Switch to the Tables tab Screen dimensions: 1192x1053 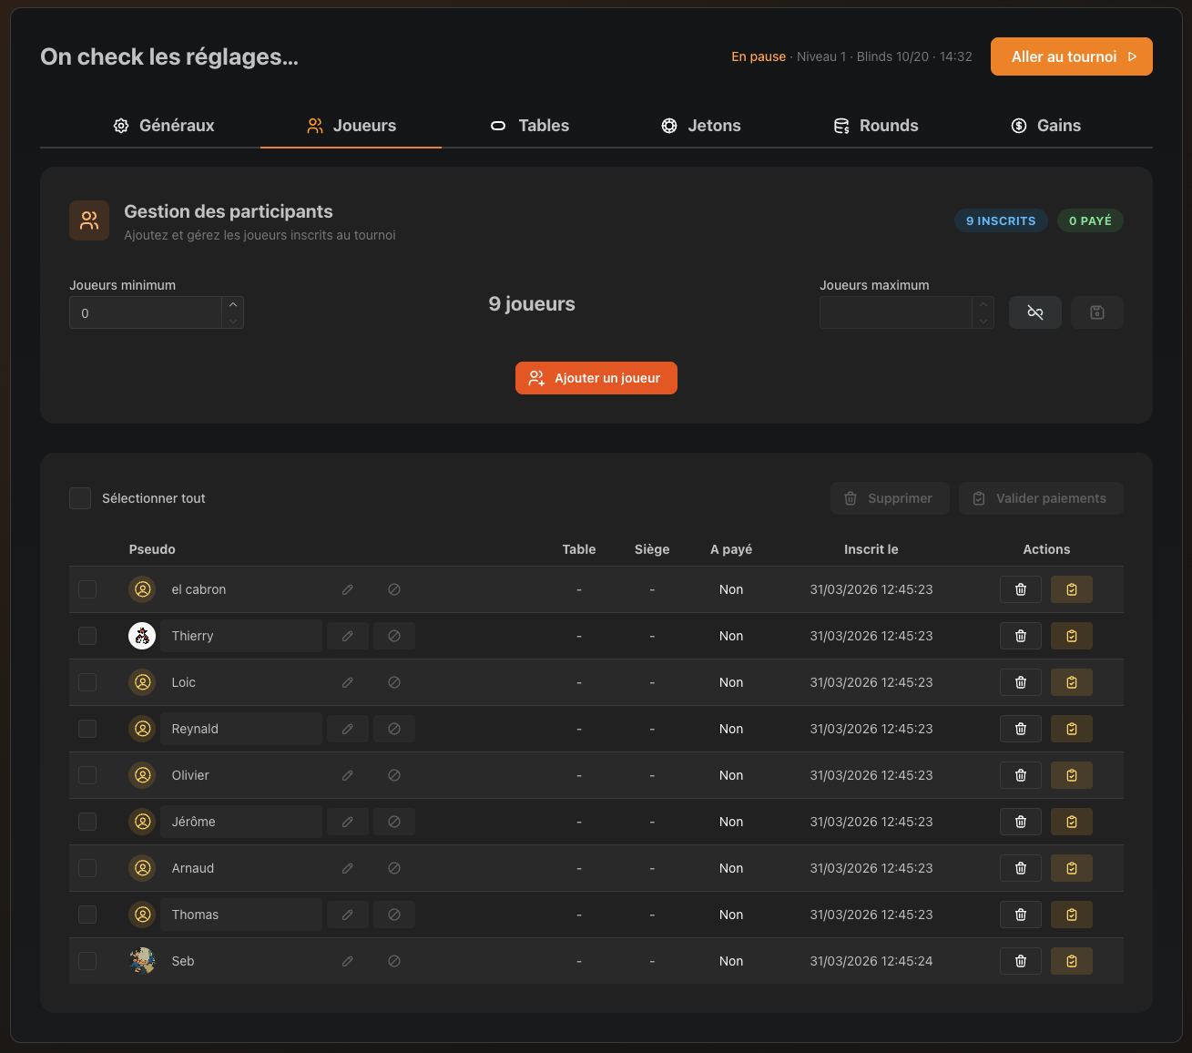(529, 126)
